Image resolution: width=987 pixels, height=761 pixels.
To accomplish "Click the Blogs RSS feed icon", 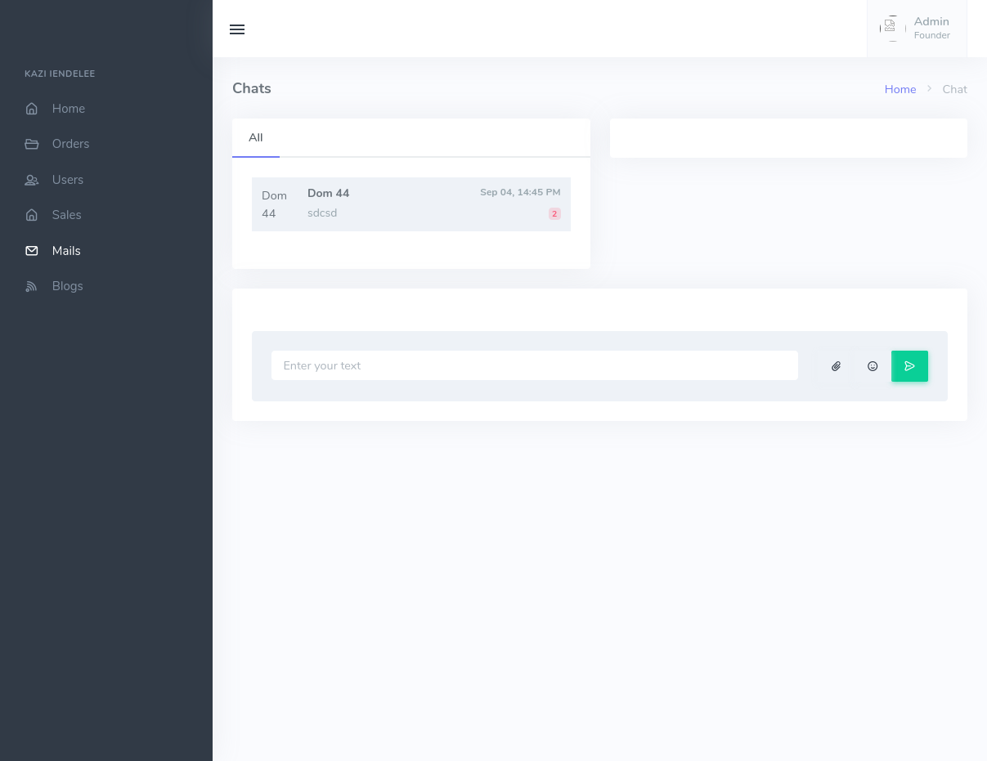I will pos(32,286).
